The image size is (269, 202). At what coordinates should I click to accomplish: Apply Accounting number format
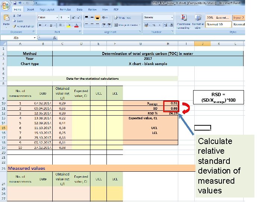[x=146, y=25]
